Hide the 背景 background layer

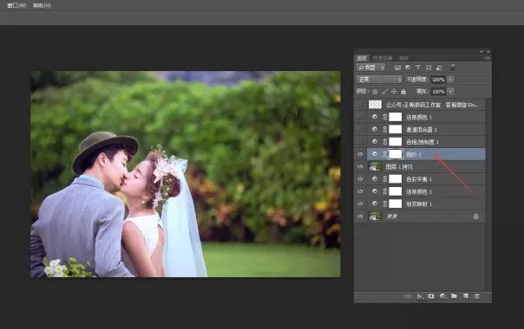pyautogui.click(x=360, y=216)
